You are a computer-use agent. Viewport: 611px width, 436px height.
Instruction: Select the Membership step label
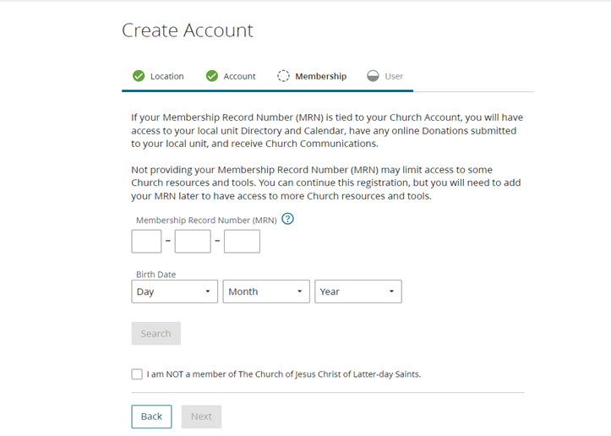pos(320,76)
